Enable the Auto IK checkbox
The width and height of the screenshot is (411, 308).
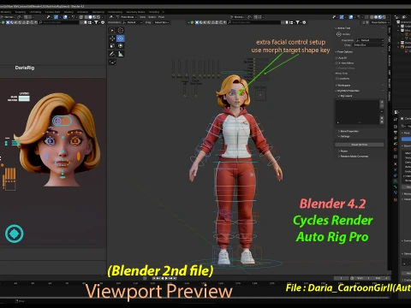(337, 58)
